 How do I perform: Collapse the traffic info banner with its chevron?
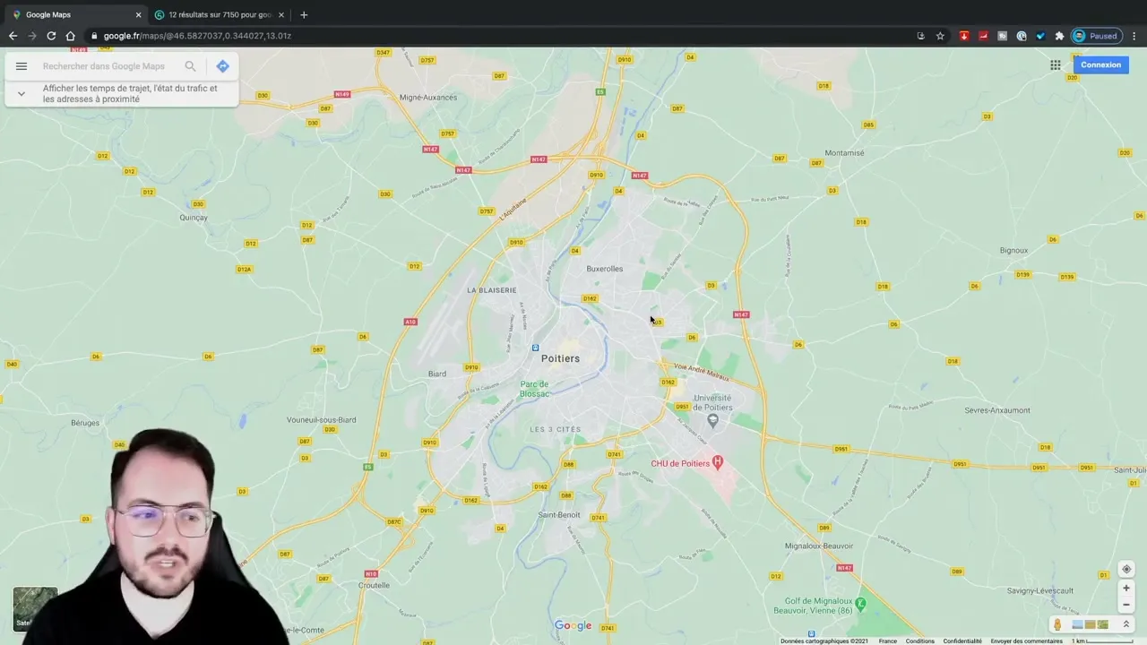(21, 93)
